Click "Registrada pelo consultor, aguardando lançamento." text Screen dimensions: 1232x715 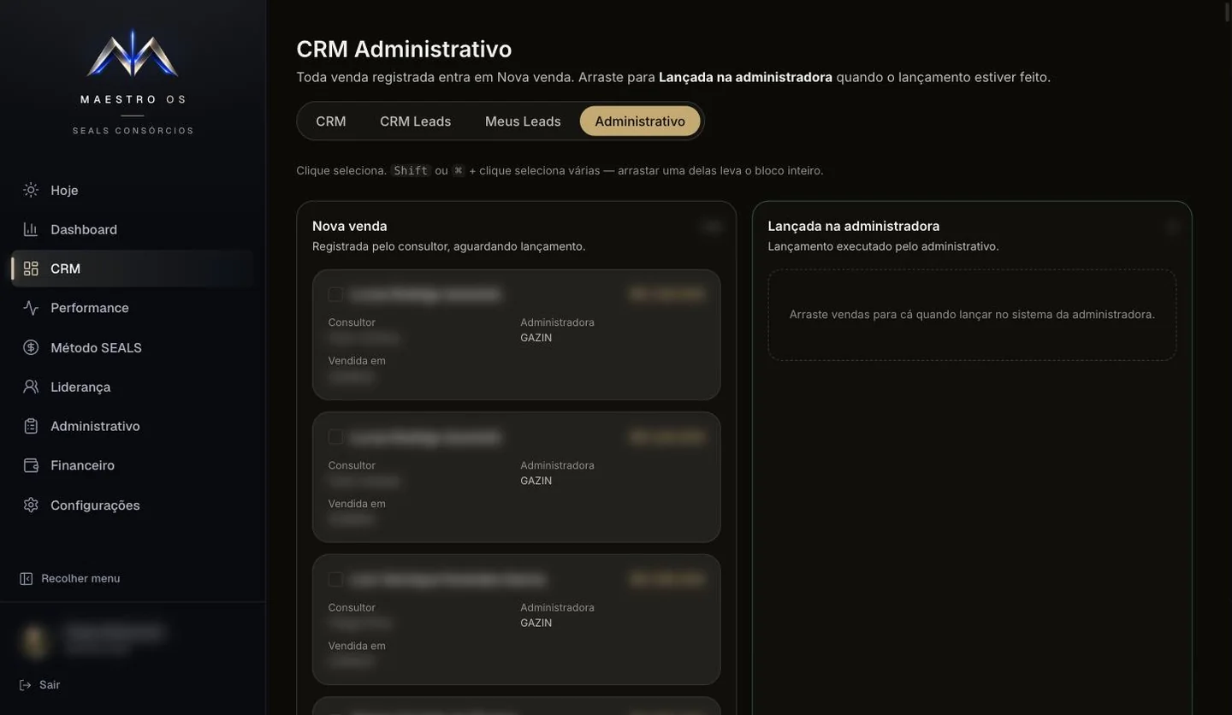point(449,246)
